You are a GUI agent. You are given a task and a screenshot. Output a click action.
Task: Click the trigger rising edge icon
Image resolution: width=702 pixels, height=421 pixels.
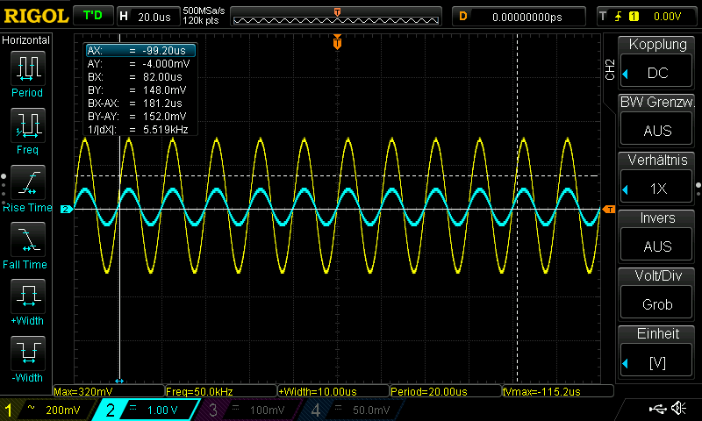coord(618,17)
